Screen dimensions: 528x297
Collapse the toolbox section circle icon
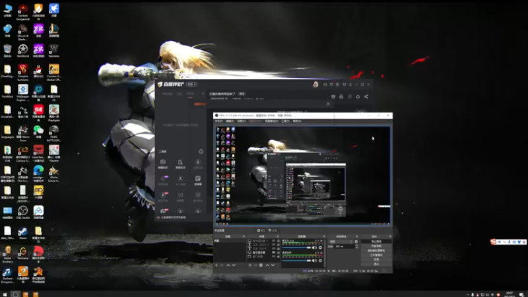(x=201, y=152)
